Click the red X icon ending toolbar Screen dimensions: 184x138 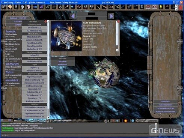[x=181, y=7]
